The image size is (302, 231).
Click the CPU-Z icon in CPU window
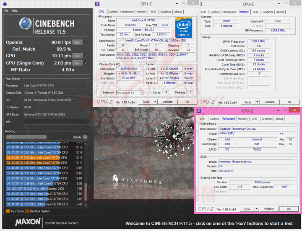pos(97,4)
